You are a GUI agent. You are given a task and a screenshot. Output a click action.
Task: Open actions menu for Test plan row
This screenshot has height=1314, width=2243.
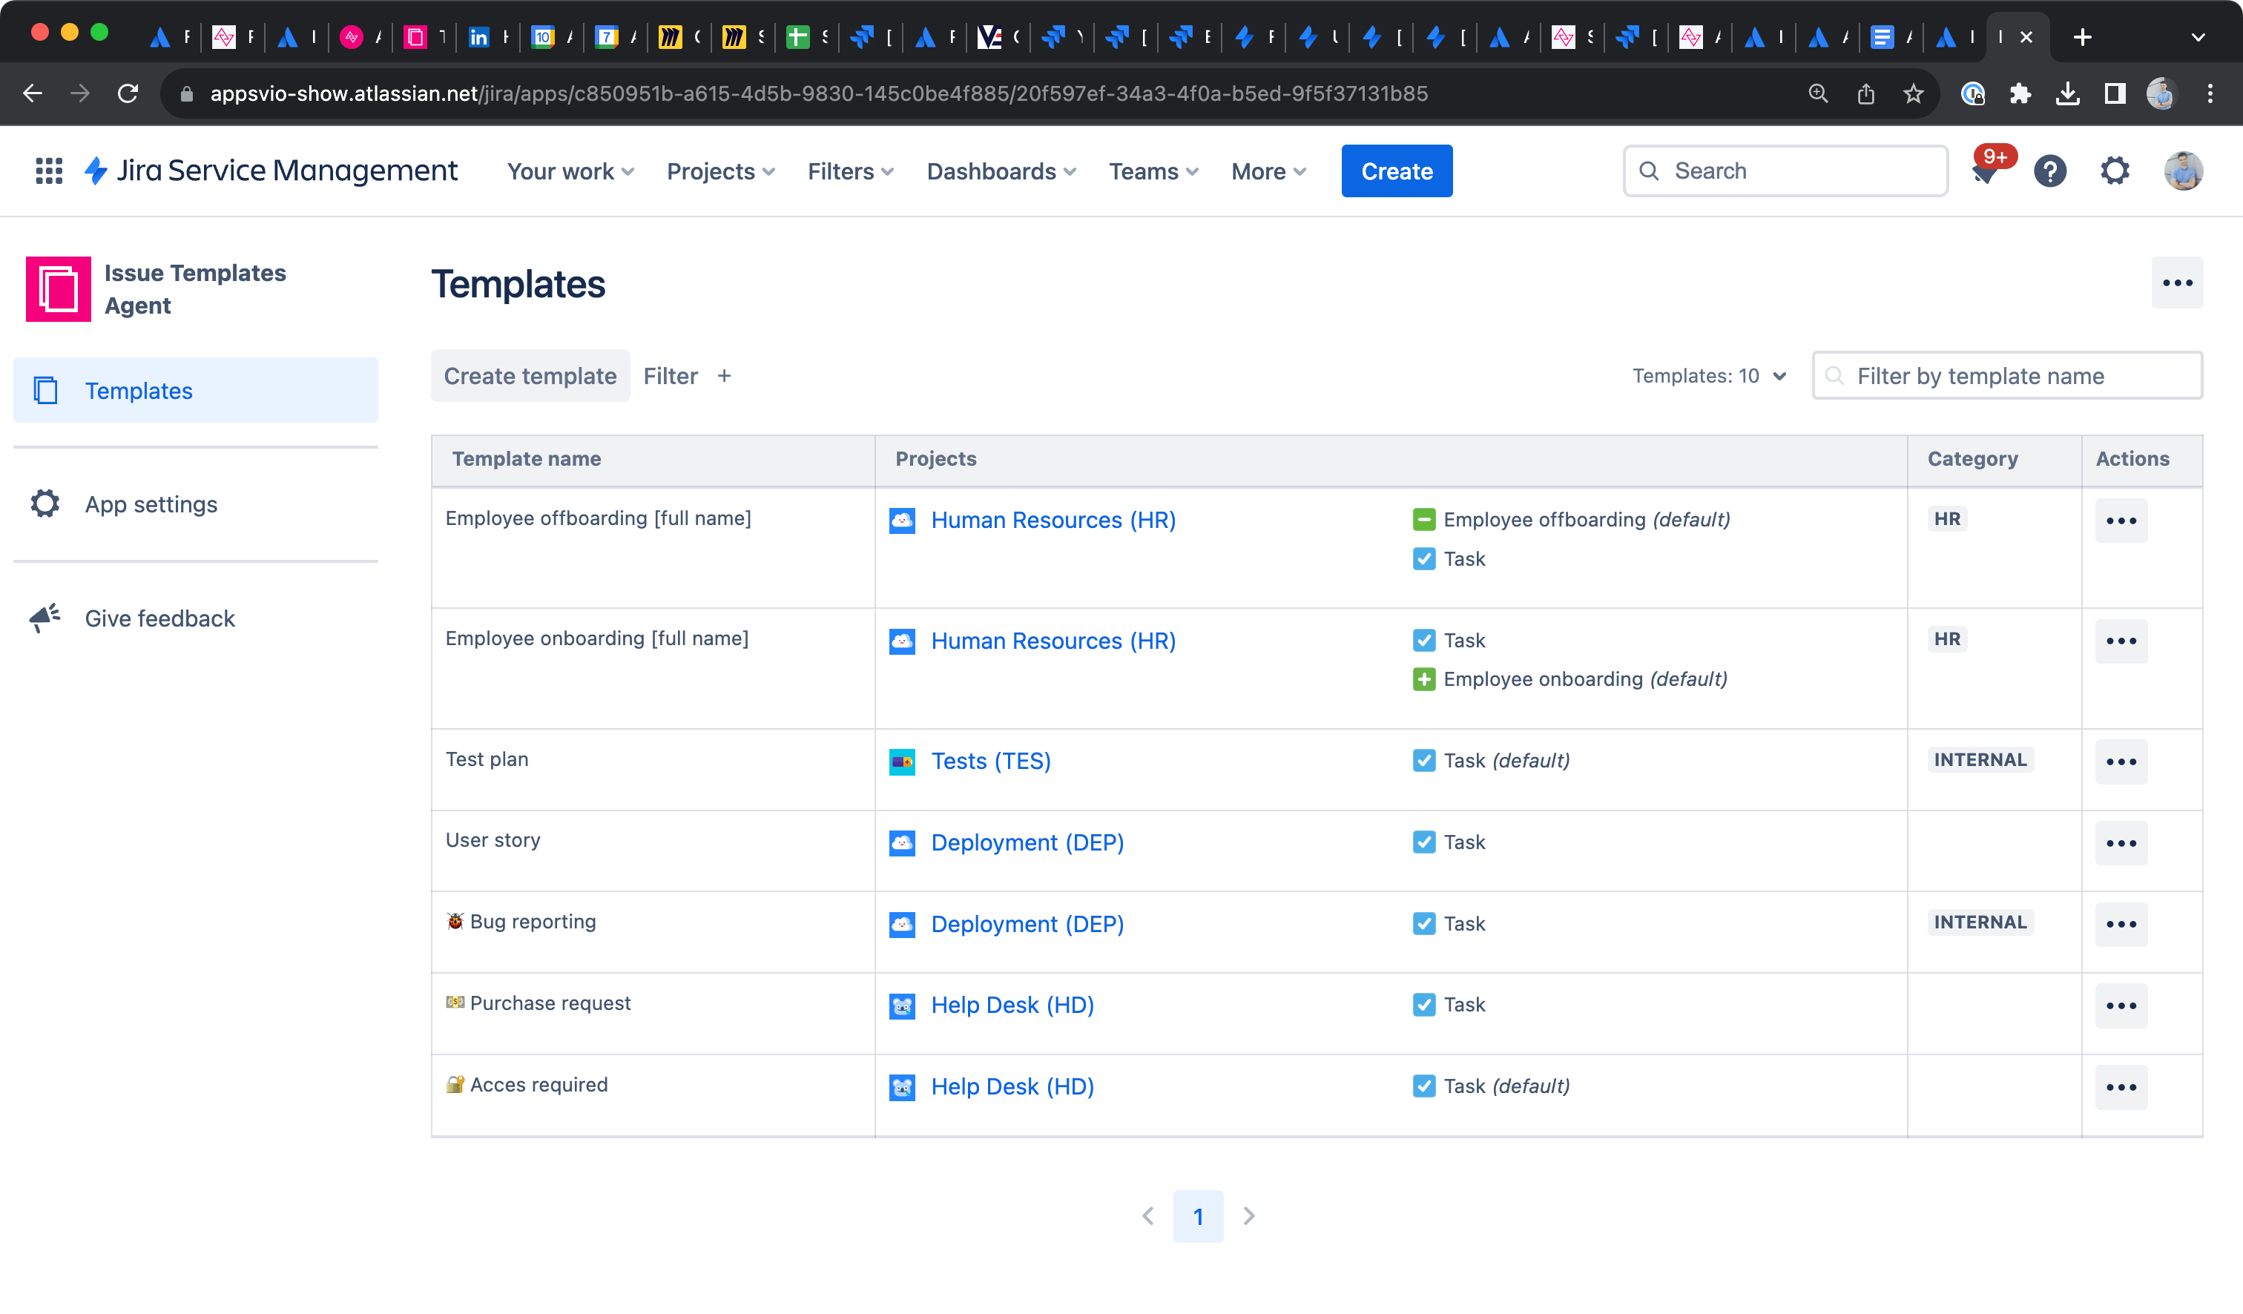tap(2121, 762)
